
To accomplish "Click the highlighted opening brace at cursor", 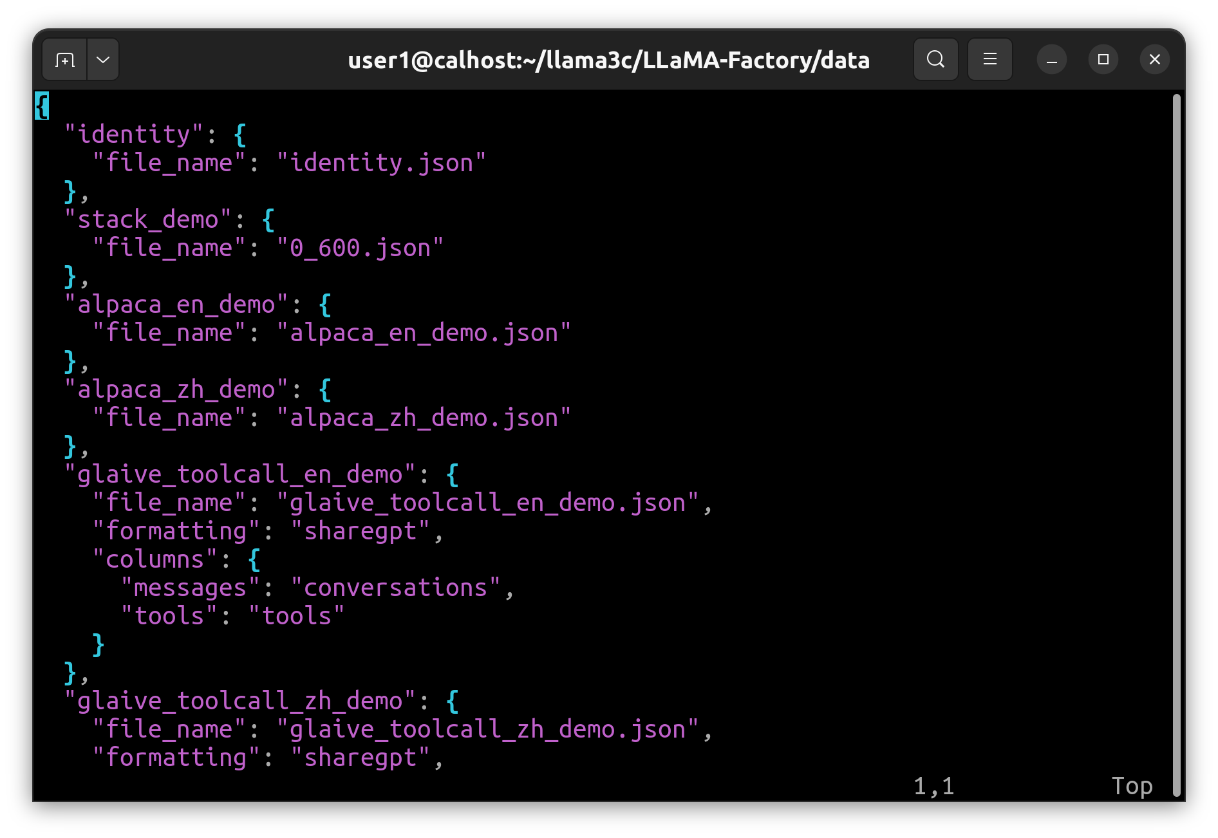I will pyautogui.click(x=42, y=106).
